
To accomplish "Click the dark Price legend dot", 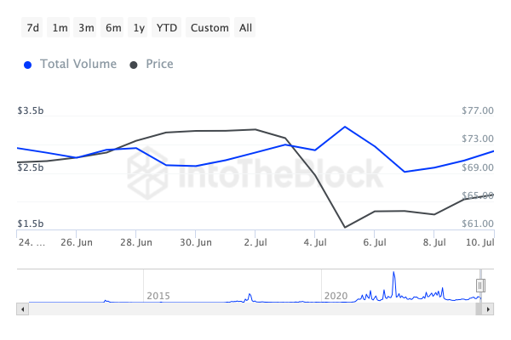I will 133,65.
